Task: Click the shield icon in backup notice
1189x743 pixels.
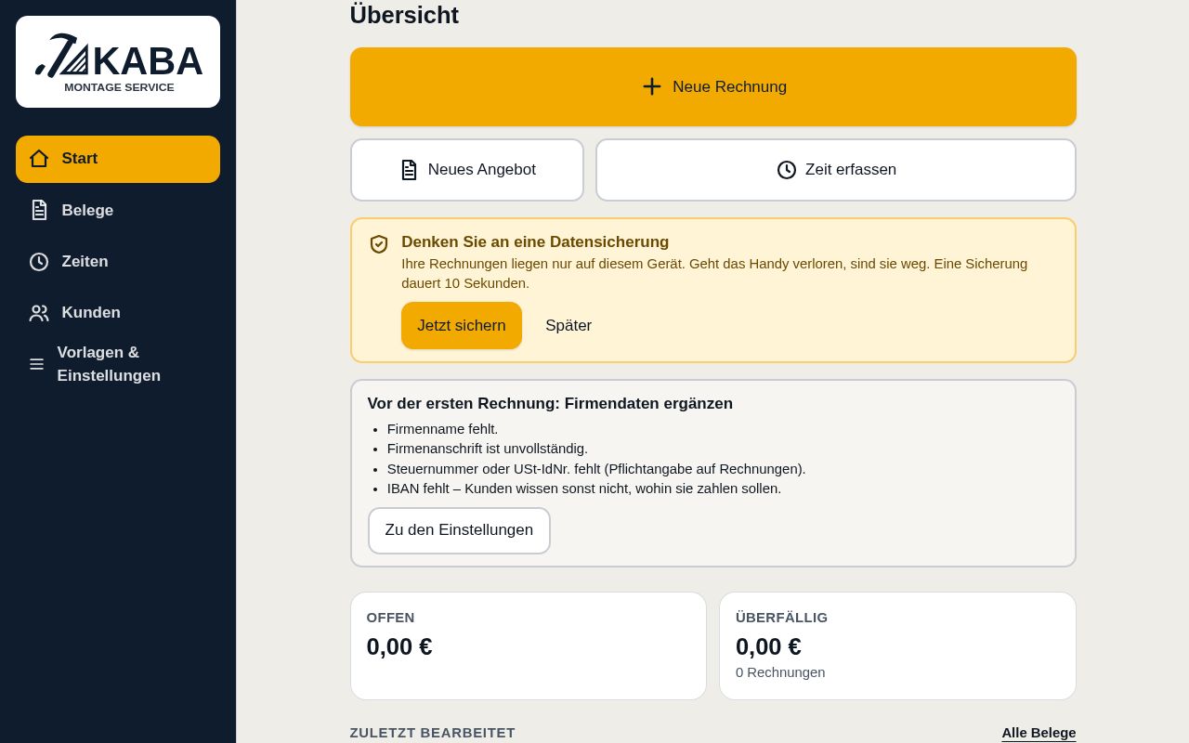Action: pyautogui.click(x=379, y=244)
